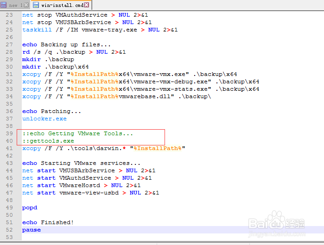Click 'net start VMwareHostd' on line 46
This screenshot has width=324, height=245.
tap(61, 185)
